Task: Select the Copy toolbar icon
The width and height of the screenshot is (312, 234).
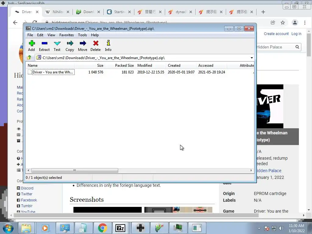Action: click(70, 46)
